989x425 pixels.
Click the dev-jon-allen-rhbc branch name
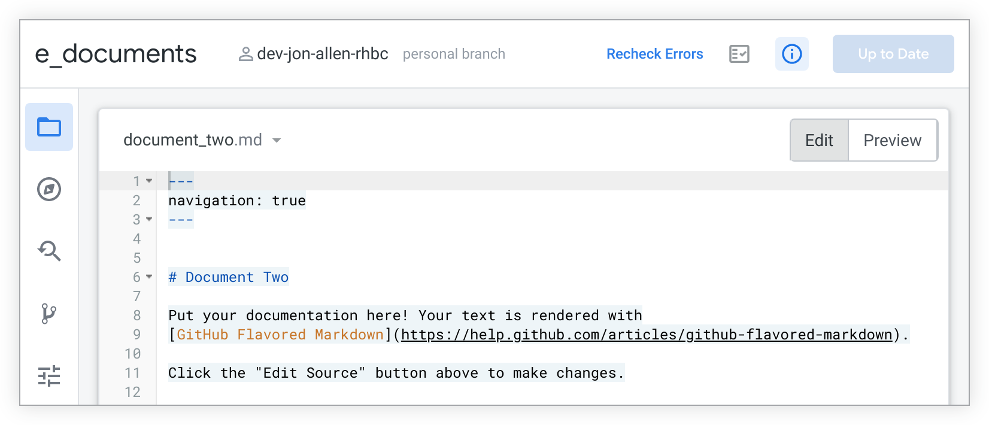[322, 54]
